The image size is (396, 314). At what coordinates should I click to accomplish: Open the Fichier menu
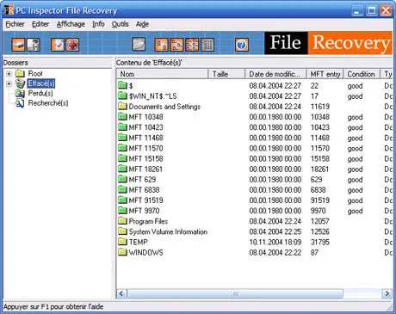[15, 24]
